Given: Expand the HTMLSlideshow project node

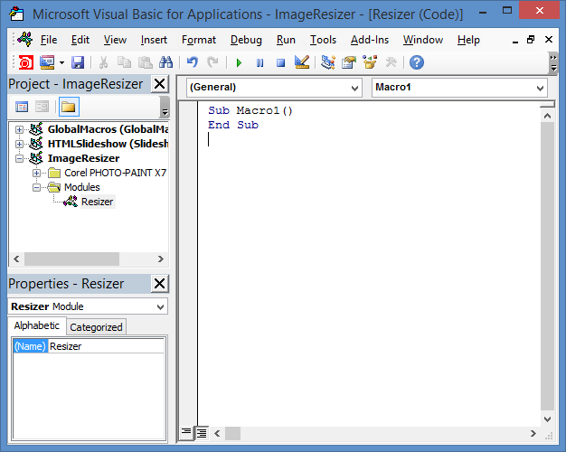Looking at the screenshot, I should pyautogui.click(x=20, y=144).
